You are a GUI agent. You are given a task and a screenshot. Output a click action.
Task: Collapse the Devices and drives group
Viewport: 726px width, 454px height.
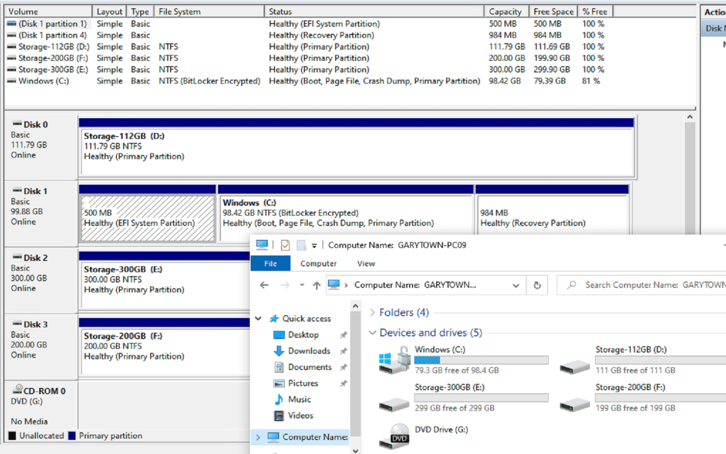click(372, 333)
